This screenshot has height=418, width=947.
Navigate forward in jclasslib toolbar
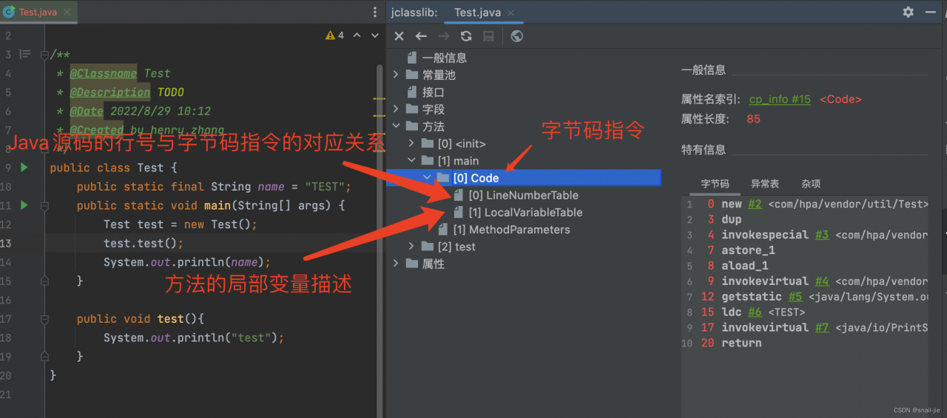[x=443, y=36]
